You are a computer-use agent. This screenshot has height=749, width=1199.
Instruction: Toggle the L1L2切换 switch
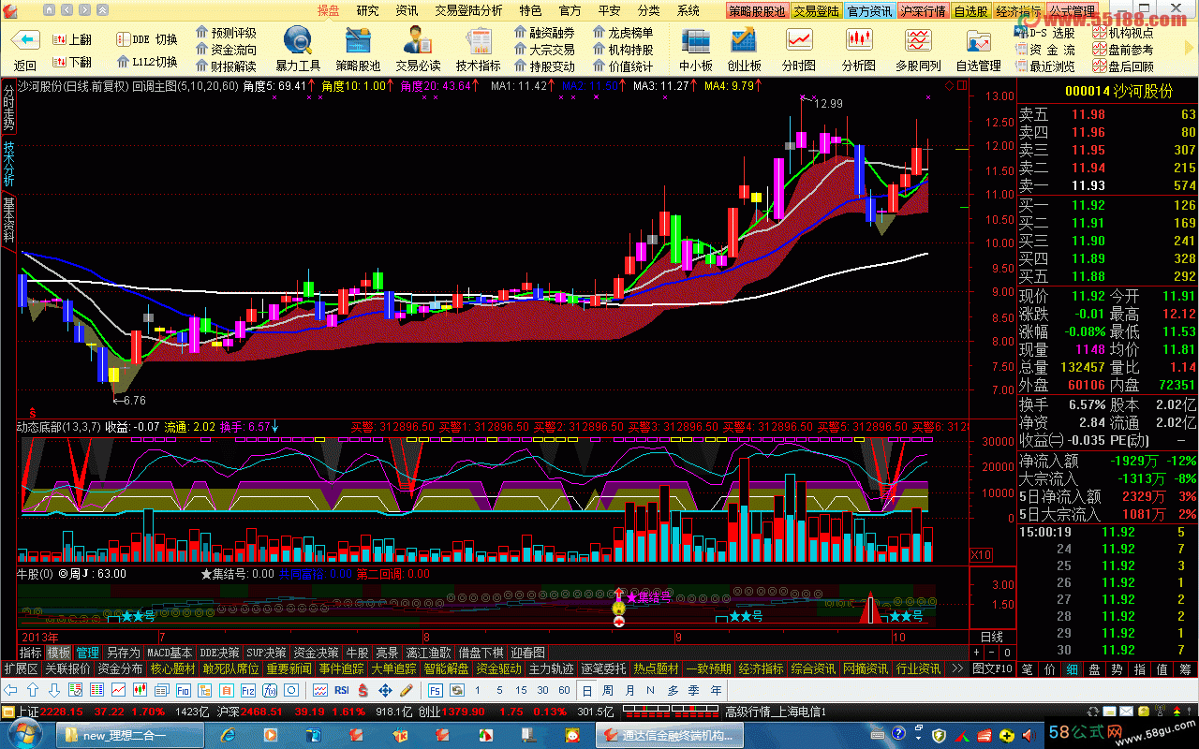(x=147, y=62)
